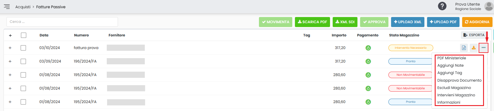
Task: Select the checkbox for invoice 196/2024/FA
Action: (x=23, y=61)
